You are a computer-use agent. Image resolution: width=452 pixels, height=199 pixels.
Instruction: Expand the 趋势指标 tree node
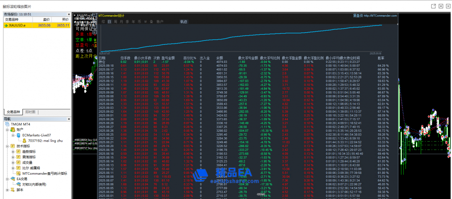click(13, 152)
